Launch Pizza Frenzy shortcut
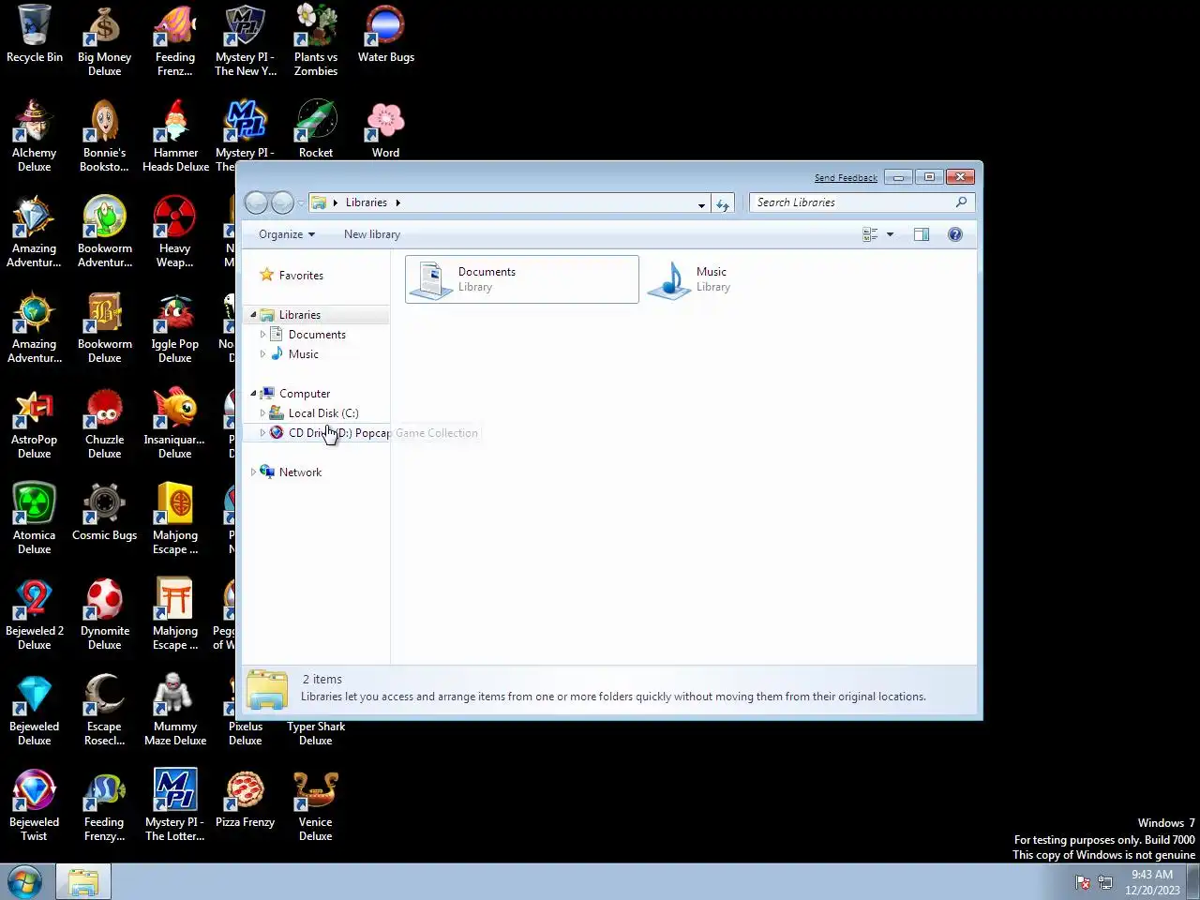This screenshot has width=1200, height=900. click(x=246, y=799)
